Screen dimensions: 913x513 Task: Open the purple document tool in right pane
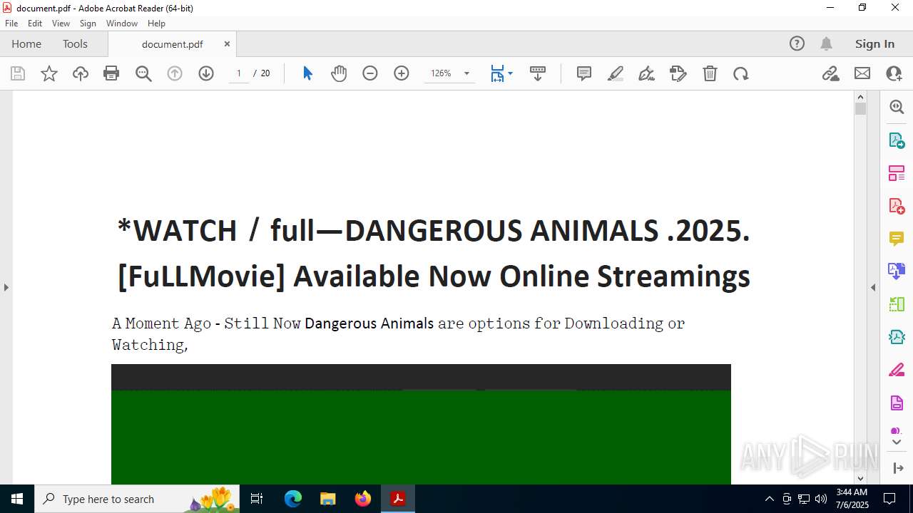(897, 403)
